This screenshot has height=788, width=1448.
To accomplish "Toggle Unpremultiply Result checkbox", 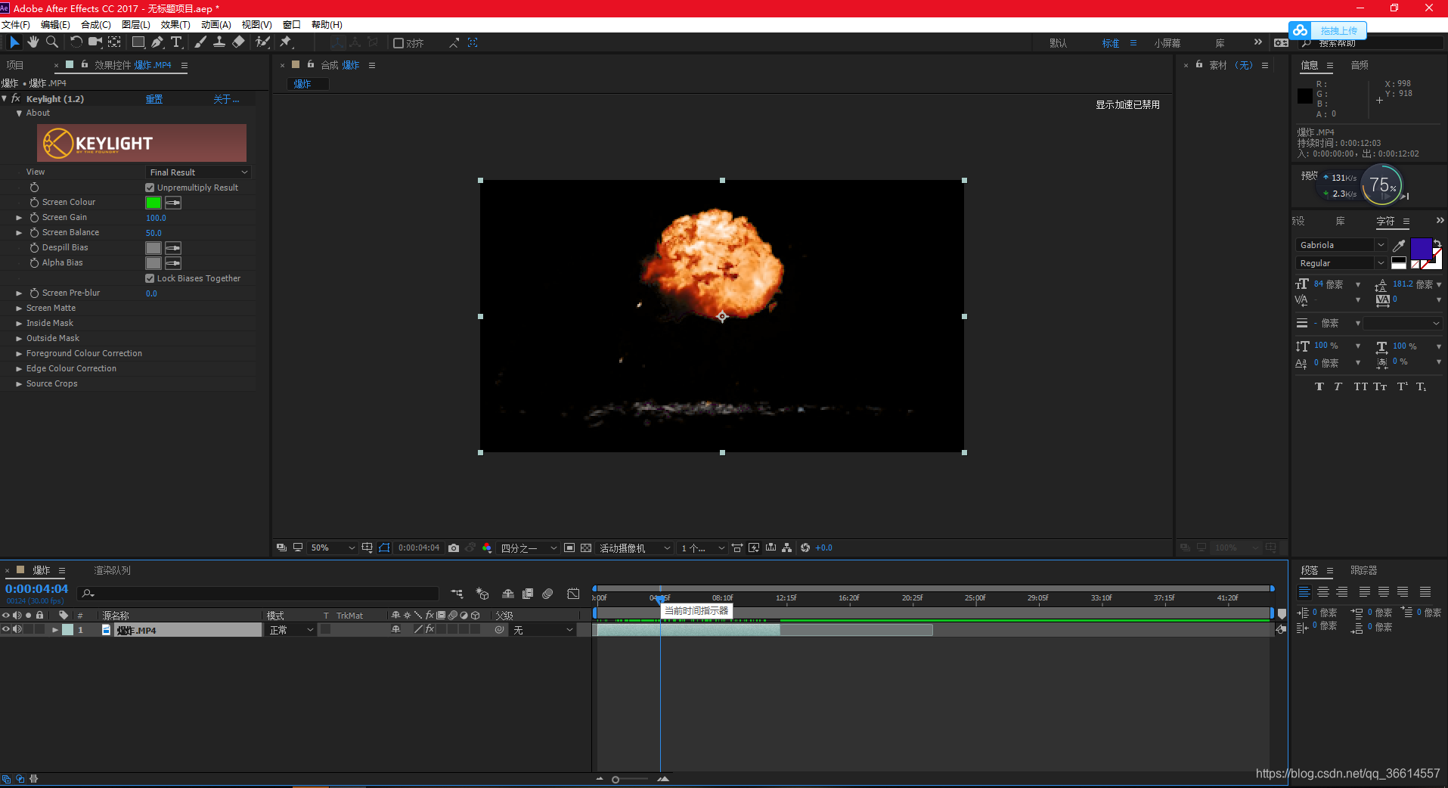I will point(150,188).
